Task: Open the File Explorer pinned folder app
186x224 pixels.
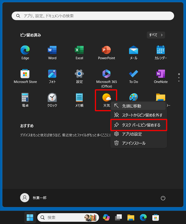Action: (161, 97)
